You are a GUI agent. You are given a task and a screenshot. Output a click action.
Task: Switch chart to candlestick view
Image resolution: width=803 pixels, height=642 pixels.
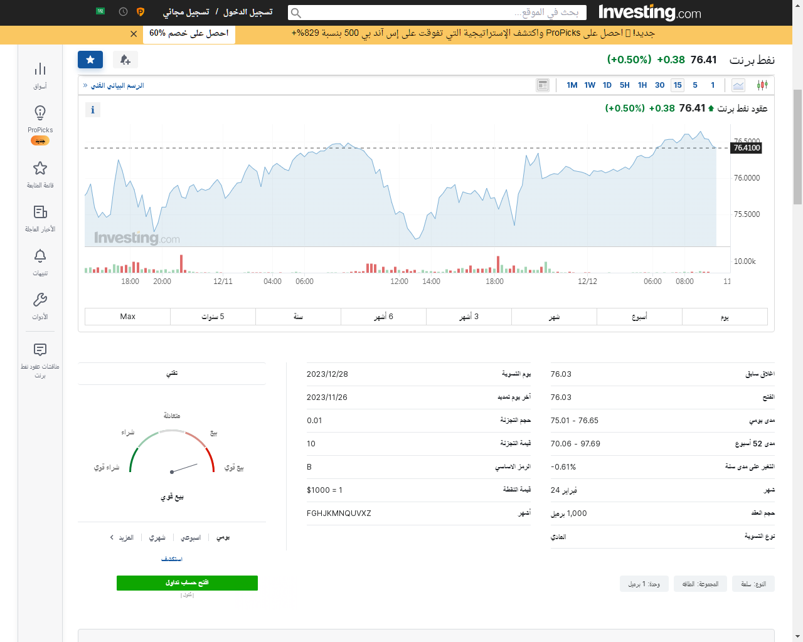pos(762,85)
